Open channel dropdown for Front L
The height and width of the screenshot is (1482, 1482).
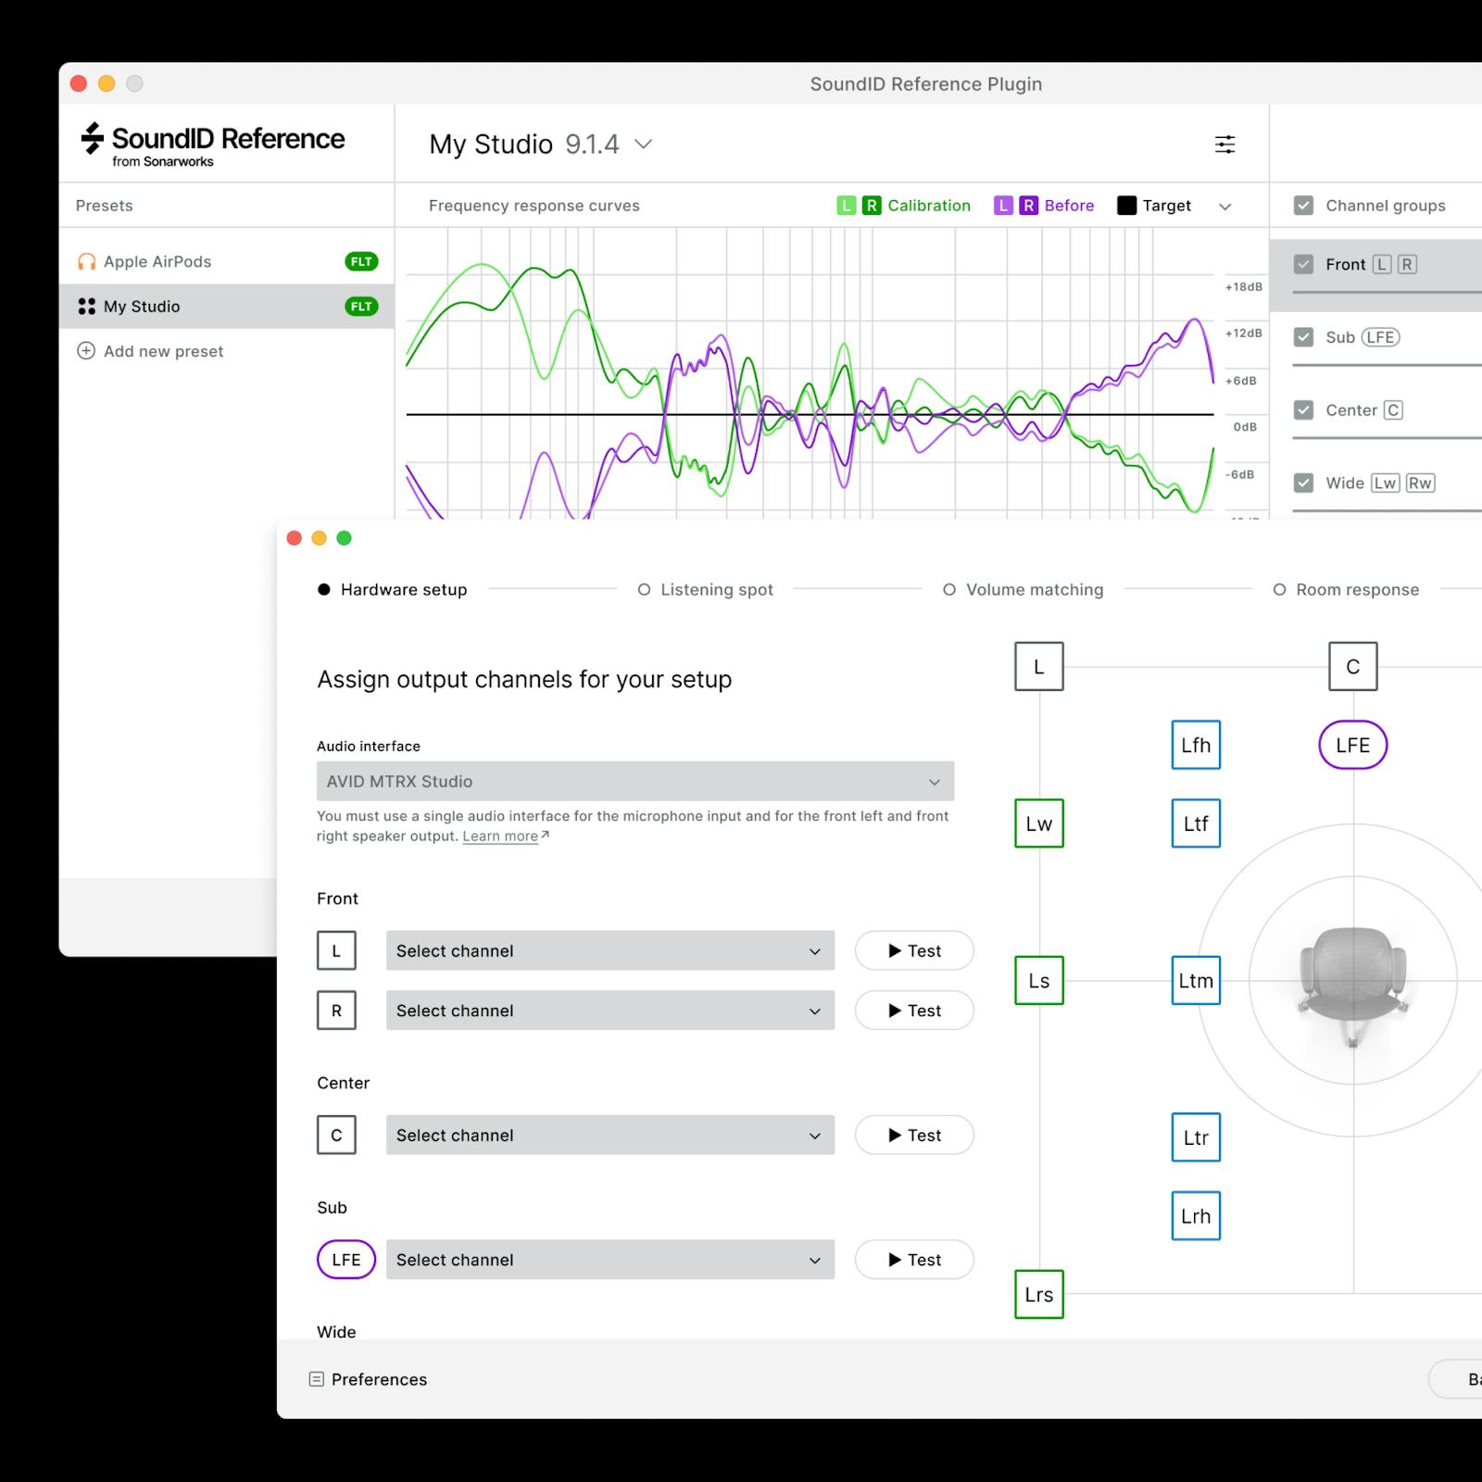point(609,950)
